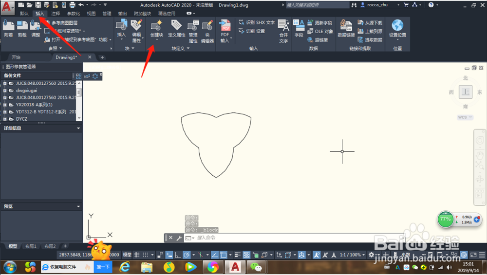Switch to the 输出 ribbon tab
The image size is (487, 275).
coord(122,13)
